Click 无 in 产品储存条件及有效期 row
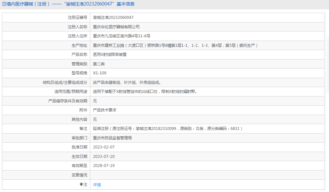This screenshot has width=329, height=192. pyautogui.click(x=95, y=101)
